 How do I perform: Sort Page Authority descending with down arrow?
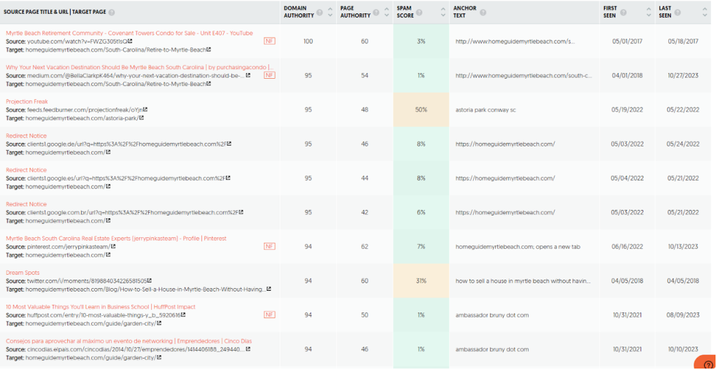coord(386,15)
